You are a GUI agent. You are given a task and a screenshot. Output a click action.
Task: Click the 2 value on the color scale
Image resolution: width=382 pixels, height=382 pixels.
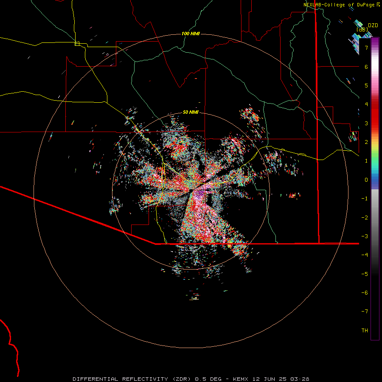coord(366,142)
